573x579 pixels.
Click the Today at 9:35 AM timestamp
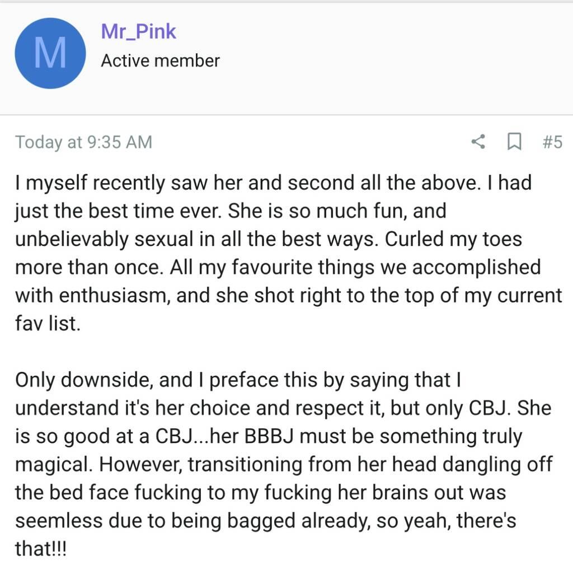point(84,142)
